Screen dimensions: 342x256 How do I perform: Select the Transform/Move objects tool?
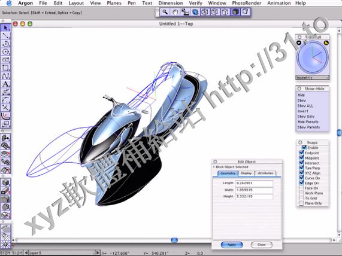tap(5, 124)
